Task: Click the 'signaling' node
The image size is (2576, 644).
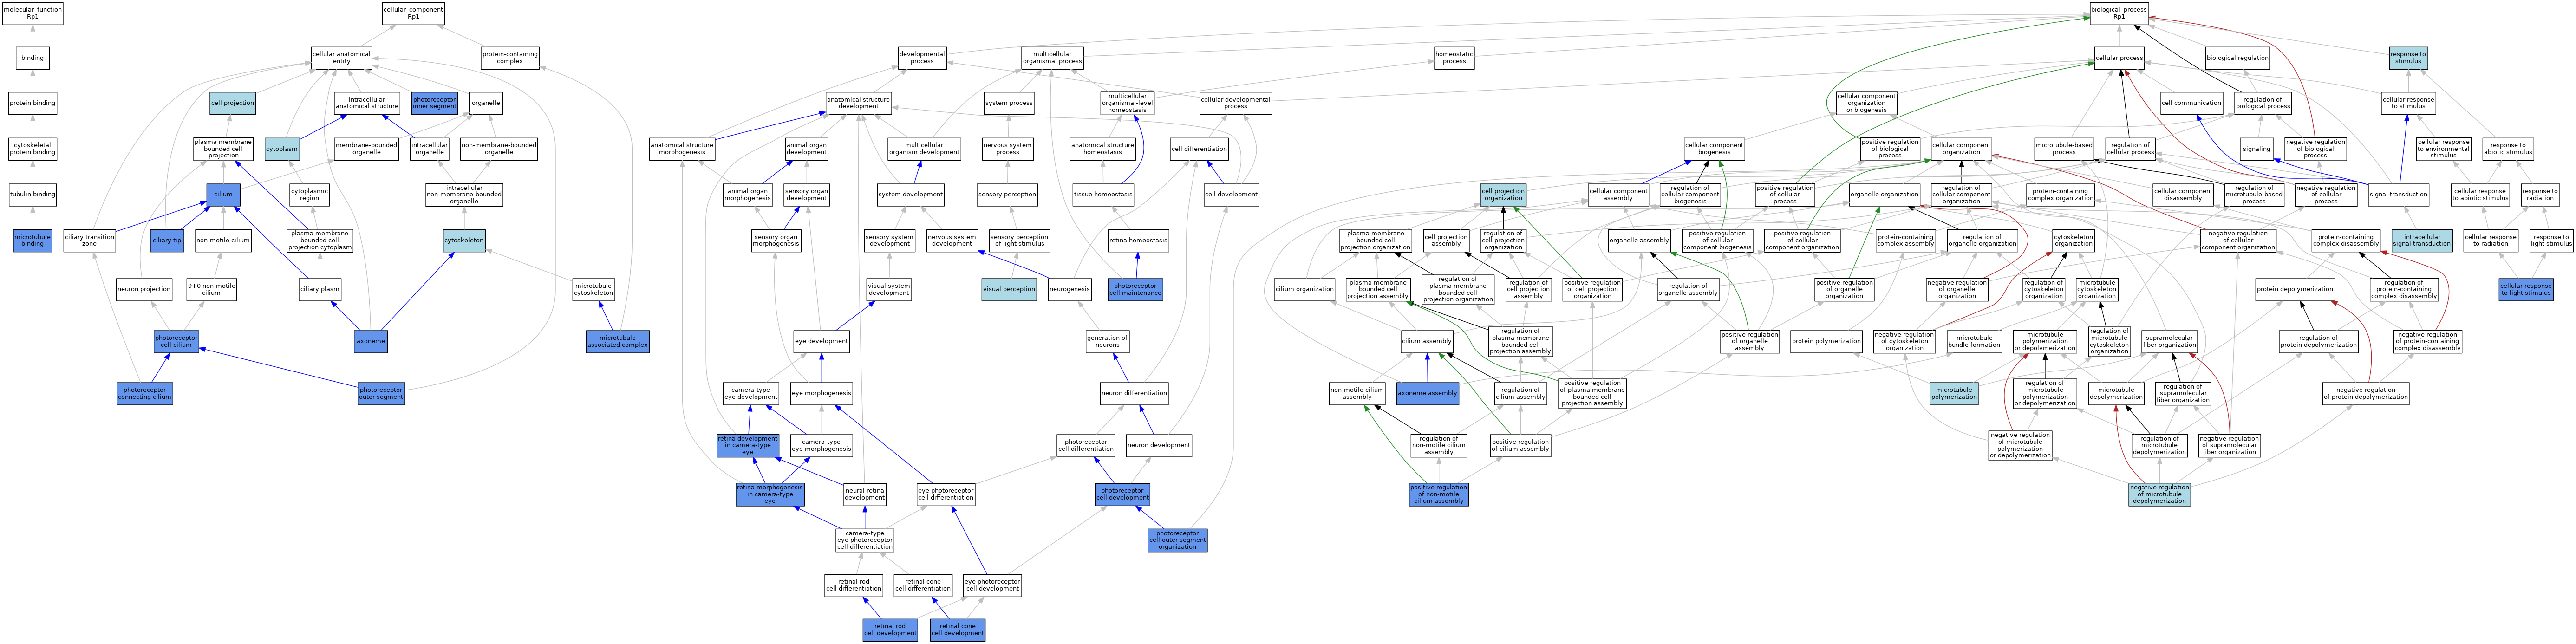Action: 2256,149
